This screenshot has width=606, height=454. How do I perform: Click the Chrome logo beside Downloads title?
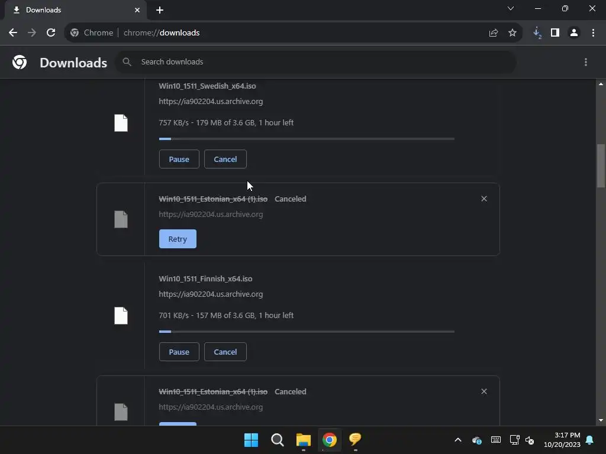click(20, 62)
